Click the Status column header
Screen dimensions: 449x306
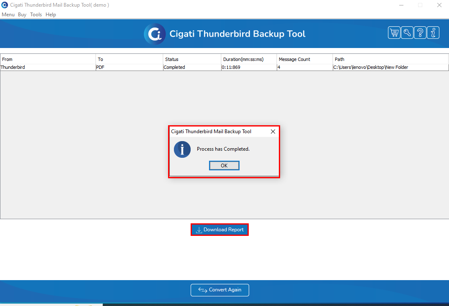tap(192, 59)
